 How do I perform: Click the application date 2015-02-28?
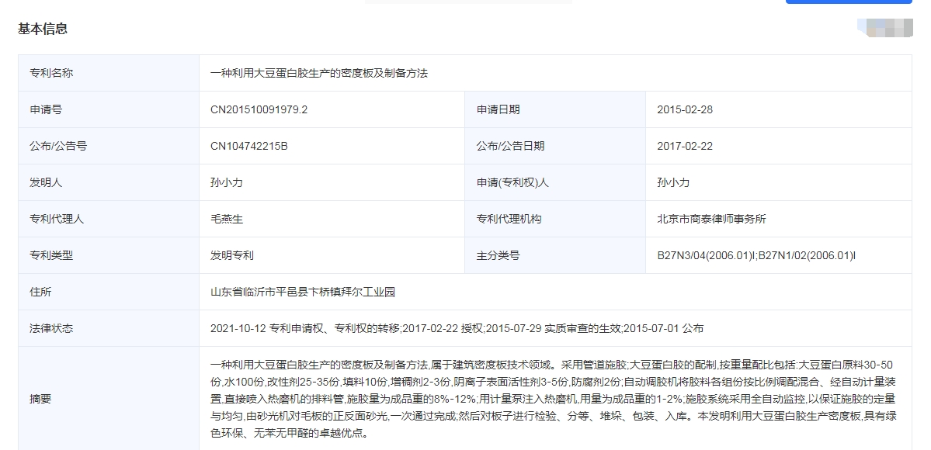pos(684,109)
